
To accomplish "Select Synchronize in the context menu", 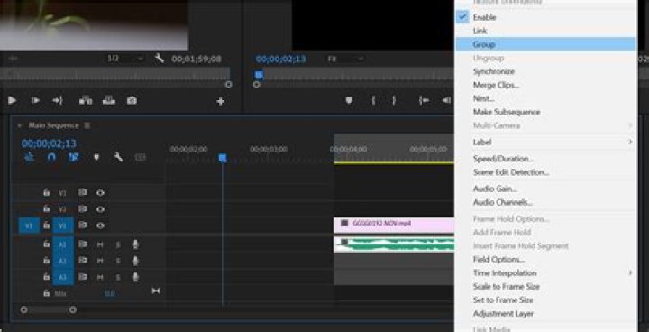I will click(x=545, y=71).
